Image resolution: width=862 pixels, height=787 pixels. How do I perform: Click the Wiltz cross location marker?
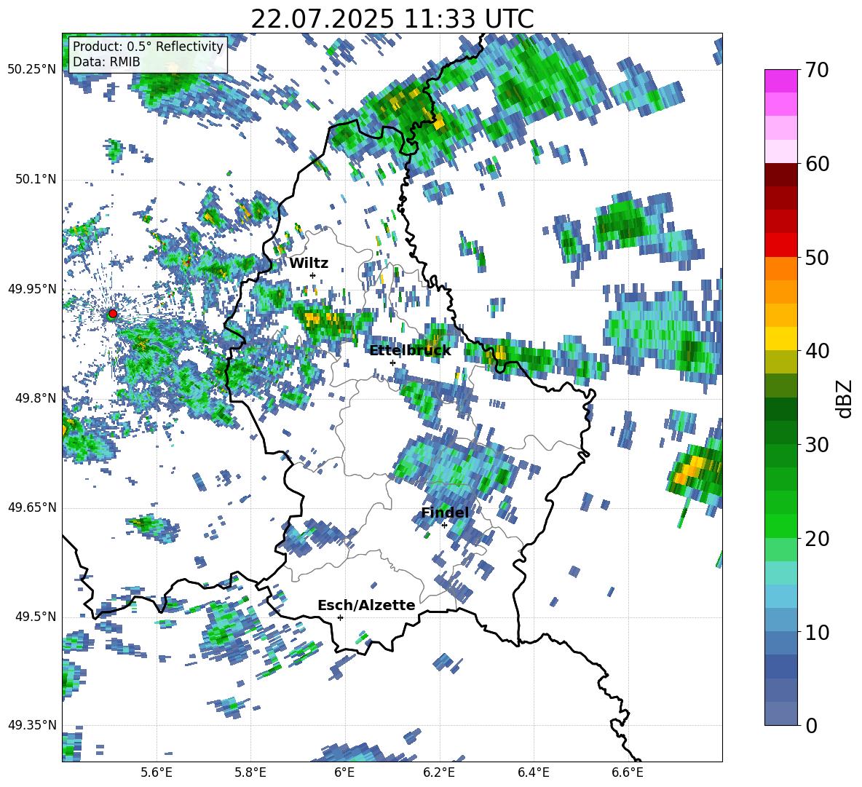pos(313,275)
